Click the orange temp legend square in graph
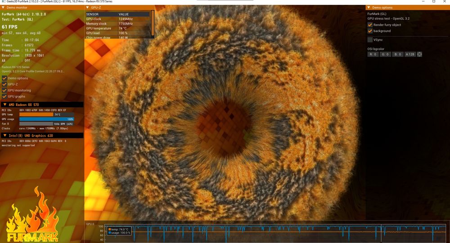Image resolution: width=450 pixels, height=243 pixels. (110, 229)
